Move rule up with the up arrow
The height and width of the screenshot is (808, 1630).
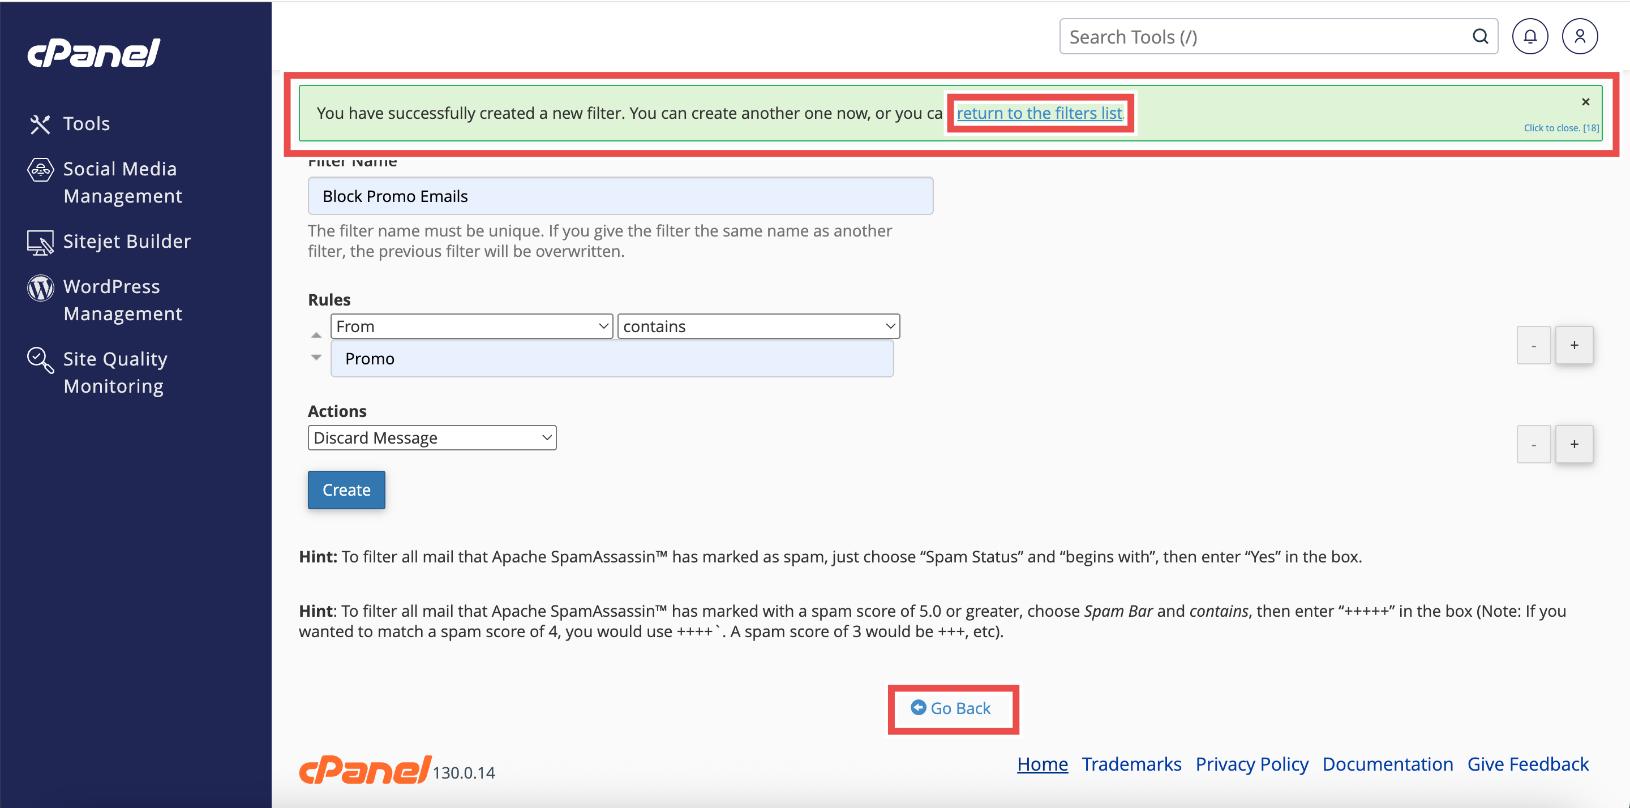click(x=316, y=336)
